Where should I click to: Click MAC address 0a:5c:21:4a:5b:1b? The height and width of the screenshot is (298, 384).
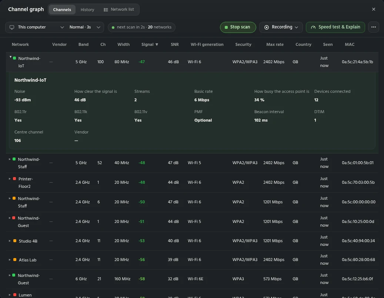click(357, 62)
